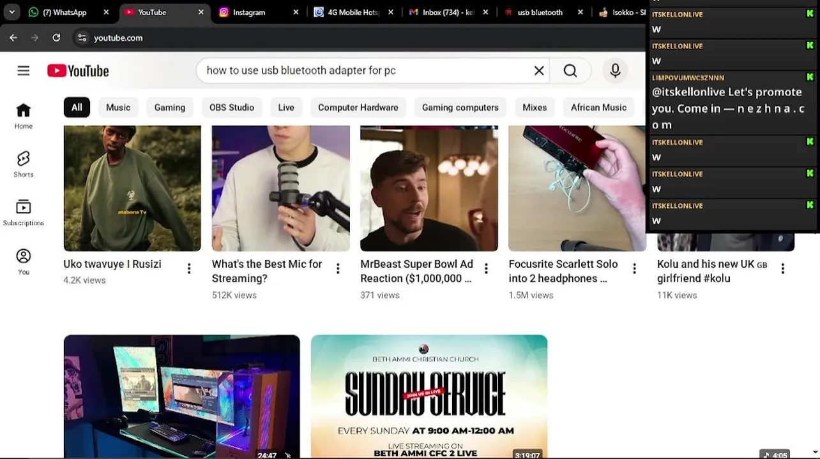Click the YouTube logo

(x=78, y=71)
